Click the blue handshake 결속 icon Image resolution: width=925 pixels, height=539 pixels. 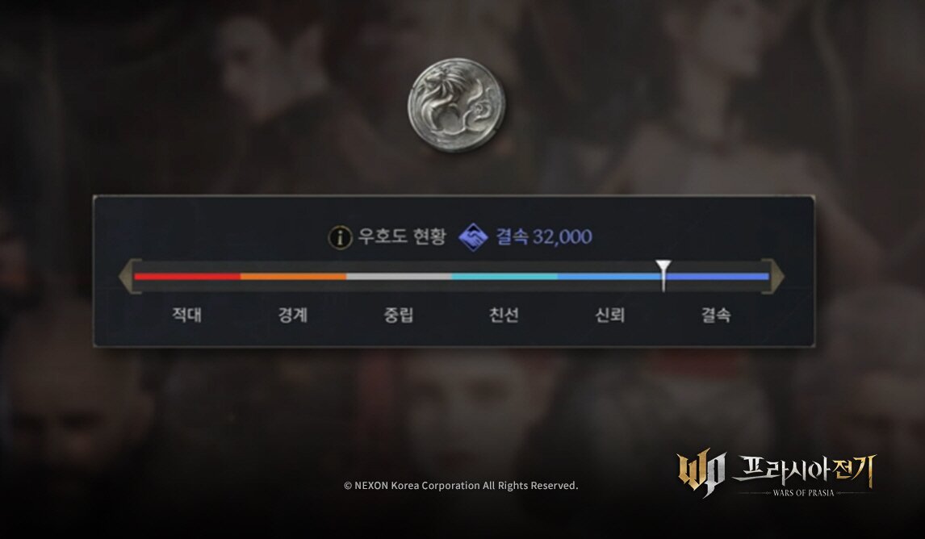coord(473,237)
